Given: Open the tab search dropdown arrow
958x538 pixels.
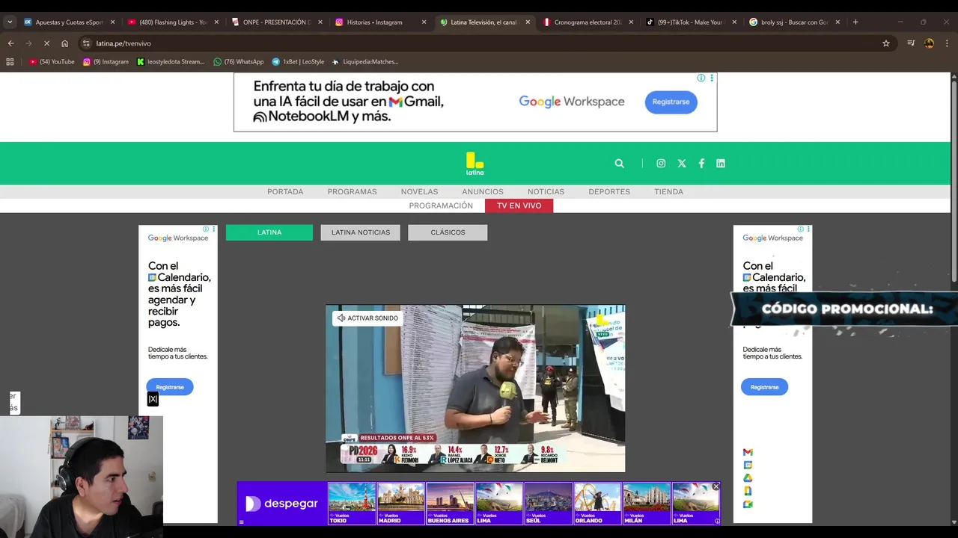Looking at the screenshot, I should (10, 22).
